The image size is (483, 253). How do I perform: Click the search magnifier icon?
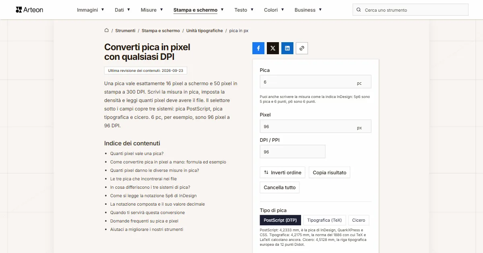(x=359, y=10)
